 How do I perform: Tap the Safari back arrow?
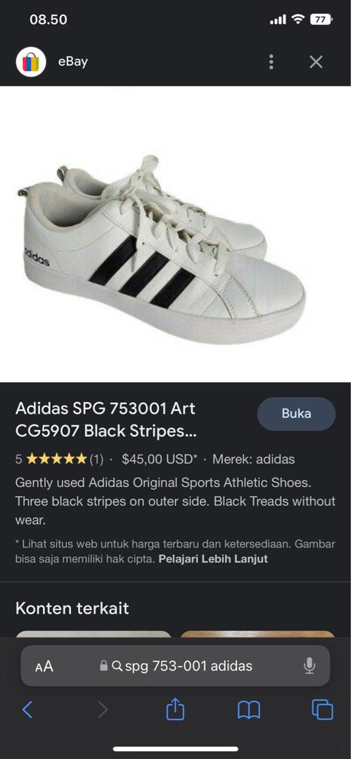point(27,710)
